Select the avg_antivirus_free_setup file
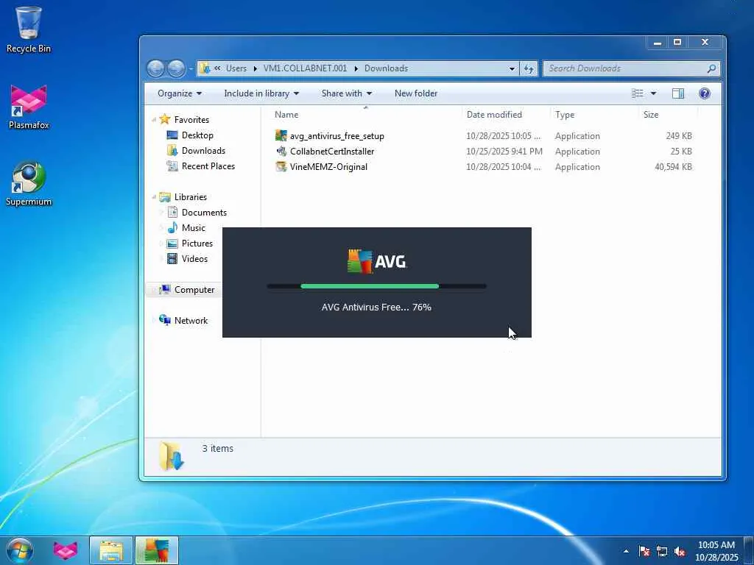The height and width of the screenshot is (565, 754). (337, 136)
